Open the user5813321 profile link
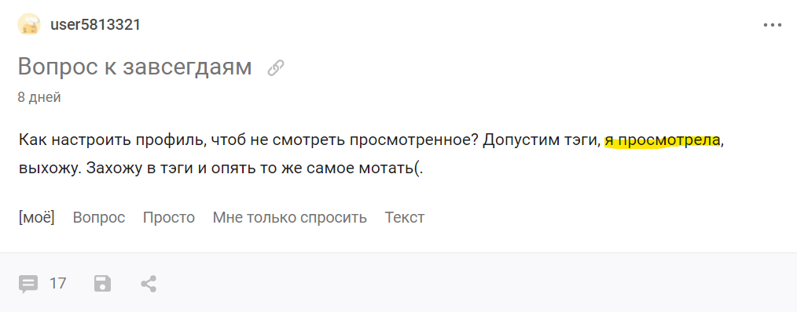Image resolution: width=797 pixels, height=312 pixels. click(x=95, y=24)
